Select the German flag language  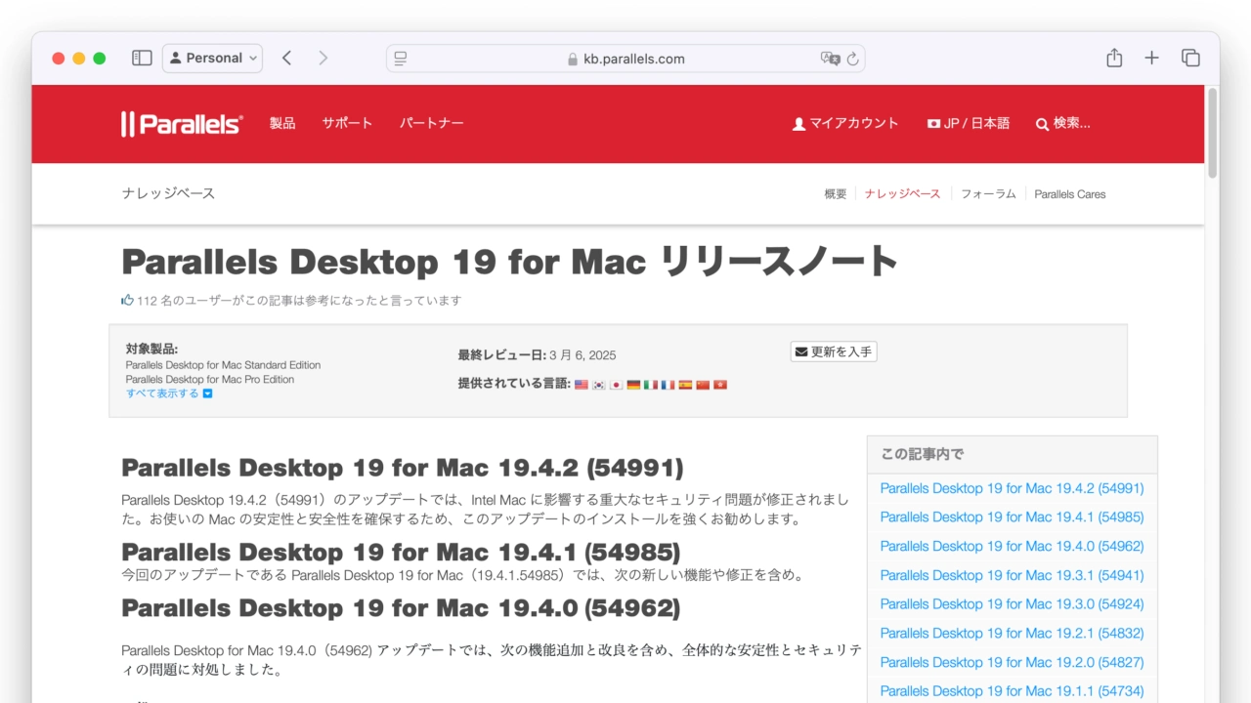pos(633,385)
